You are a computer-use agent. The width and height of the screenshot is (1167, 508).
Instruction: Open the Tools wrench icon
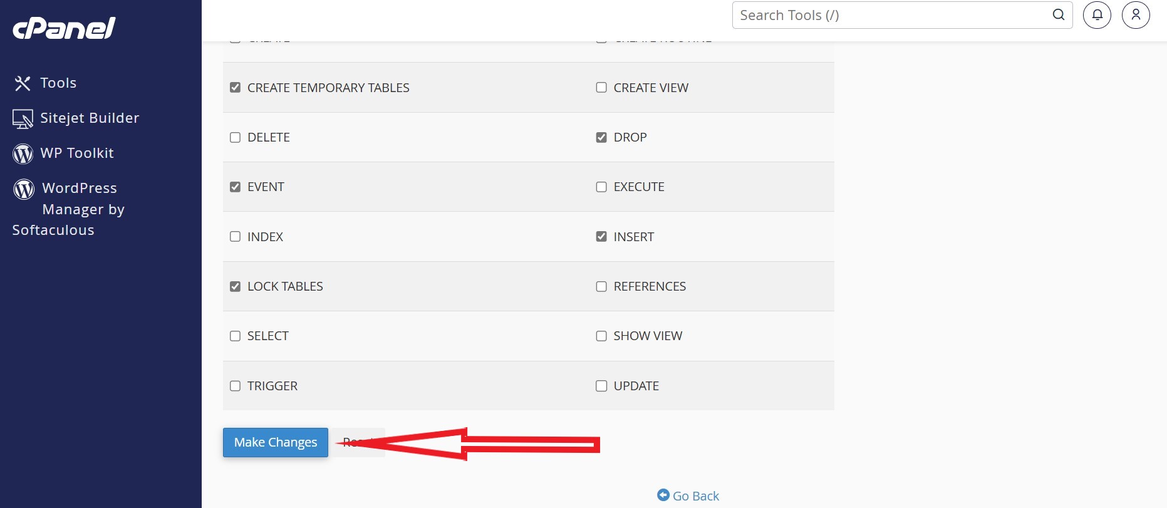23,83
